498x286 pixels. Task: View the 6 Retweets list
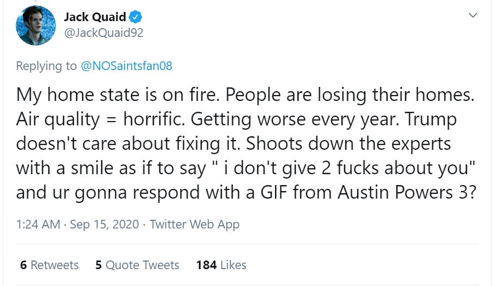(x=49, y=265)
